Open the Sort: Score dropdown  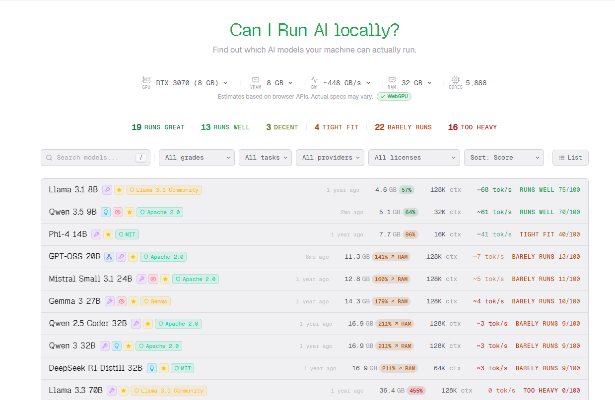click(504, 157)
